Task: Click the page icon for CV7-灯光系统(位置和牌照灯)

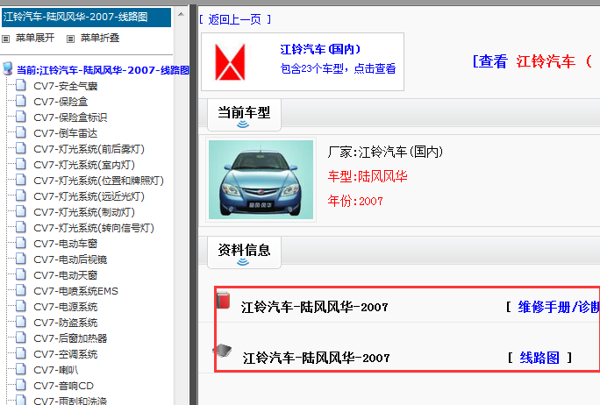Action: [x=21, y=180]
